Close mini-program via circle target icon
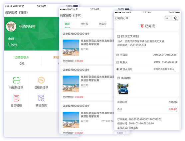 coord(176,18)
